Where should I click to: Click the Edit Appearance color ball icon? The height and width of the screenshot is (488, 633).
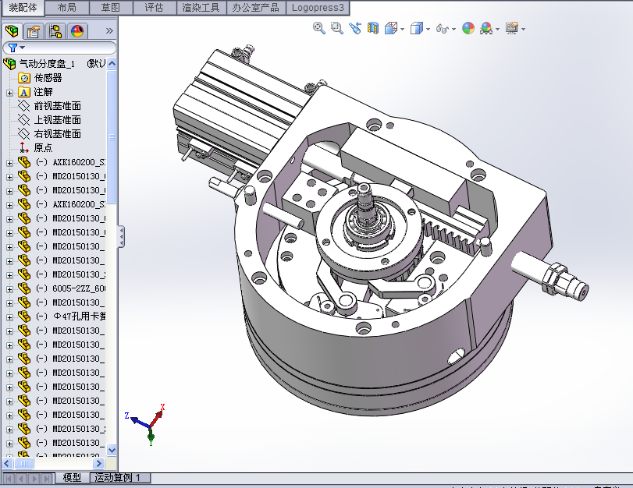pyautogui.click(x=468, y=28)
